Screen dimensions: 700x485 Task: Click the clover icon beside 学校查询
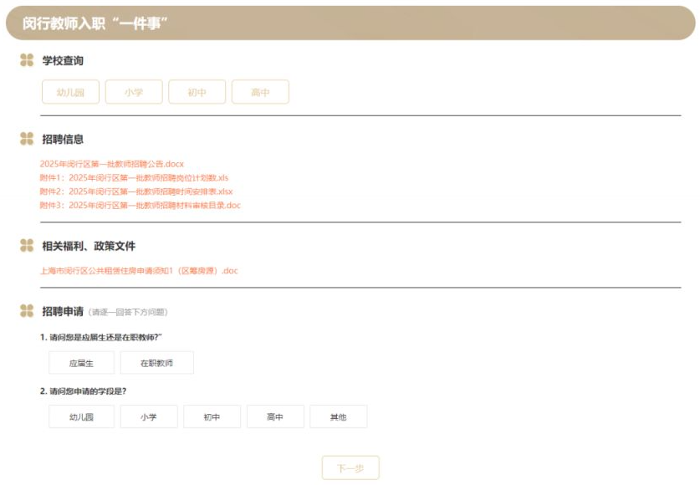pyautogui.click(x=27, y=61)
